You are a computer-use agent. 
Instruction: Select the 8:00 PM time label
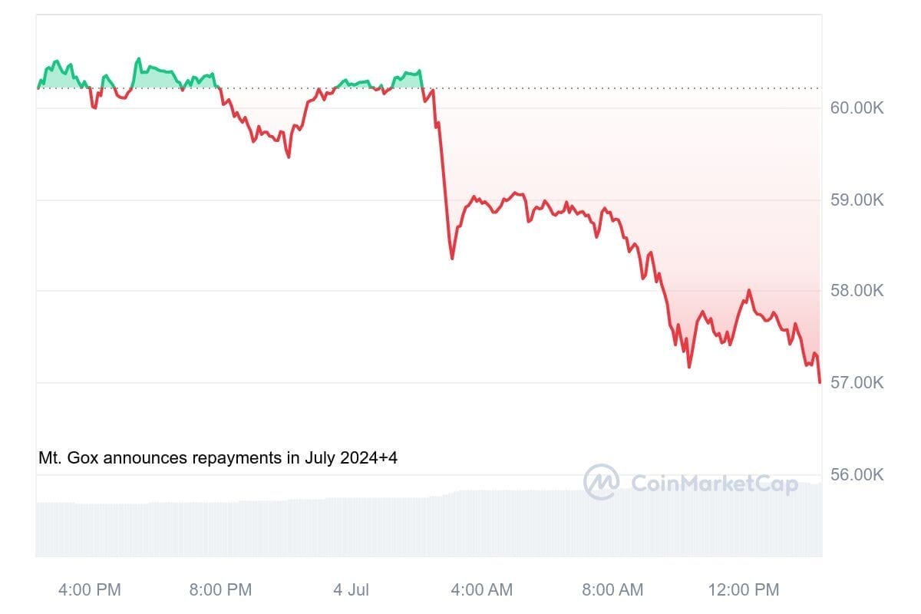pyautogui.click(x=220, y=589)
